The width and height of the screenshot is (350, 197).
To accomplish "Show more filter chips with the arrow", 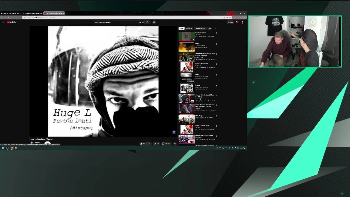I will pos(215,28).
